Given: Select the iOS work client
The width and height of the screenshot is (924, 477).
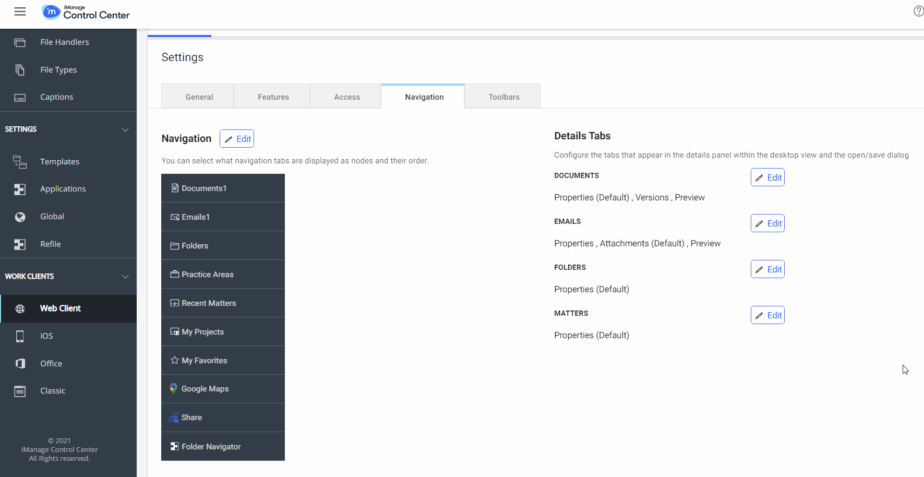Looking at the screenshot, I should [x=46, y=336].
